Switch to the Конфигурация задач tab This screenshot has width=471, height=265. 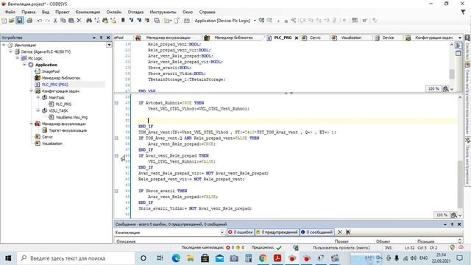(433, 38)
